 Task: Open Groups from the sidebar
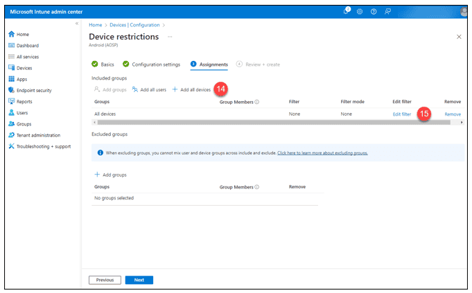click(24, 124)
